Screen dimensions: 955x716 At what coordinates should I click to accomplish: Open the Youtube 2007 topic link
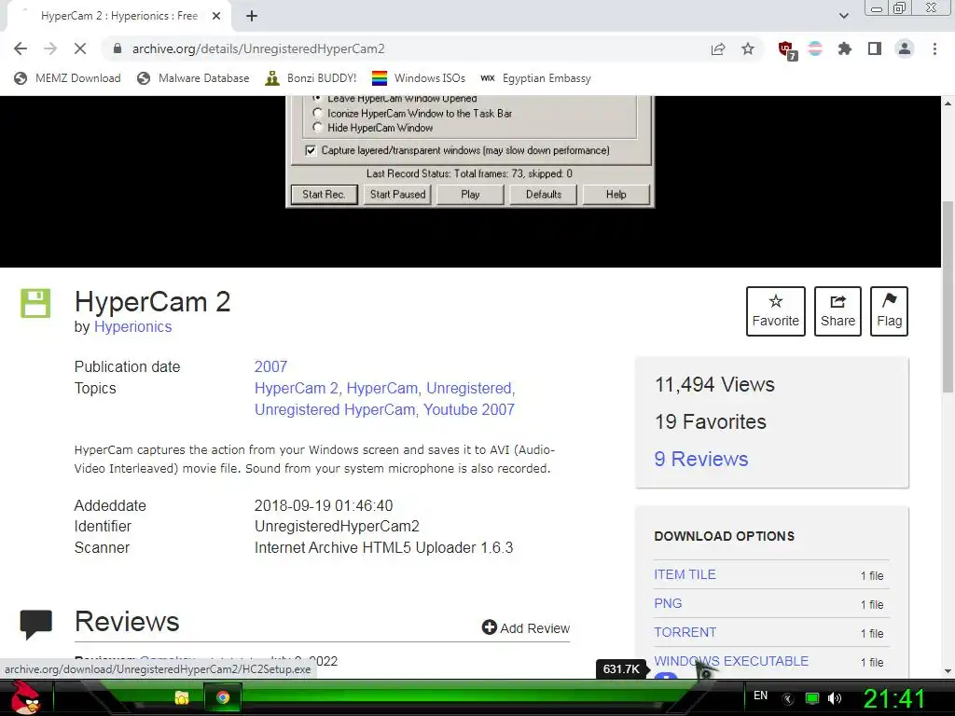tap(469, 409)
